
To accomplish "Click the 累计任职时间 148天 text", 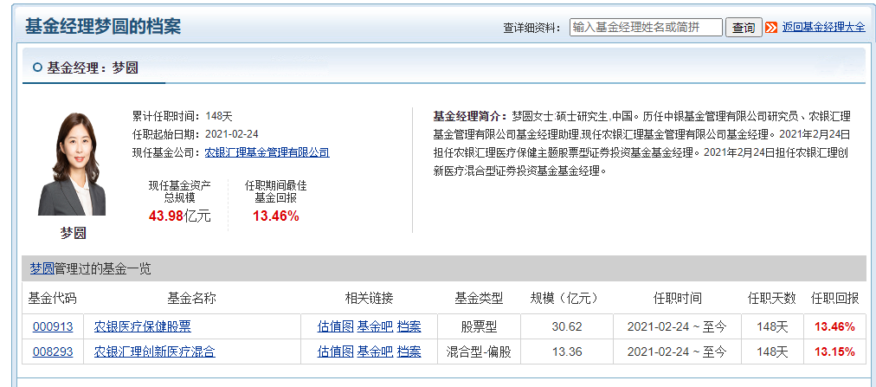I will click(182, 116).
